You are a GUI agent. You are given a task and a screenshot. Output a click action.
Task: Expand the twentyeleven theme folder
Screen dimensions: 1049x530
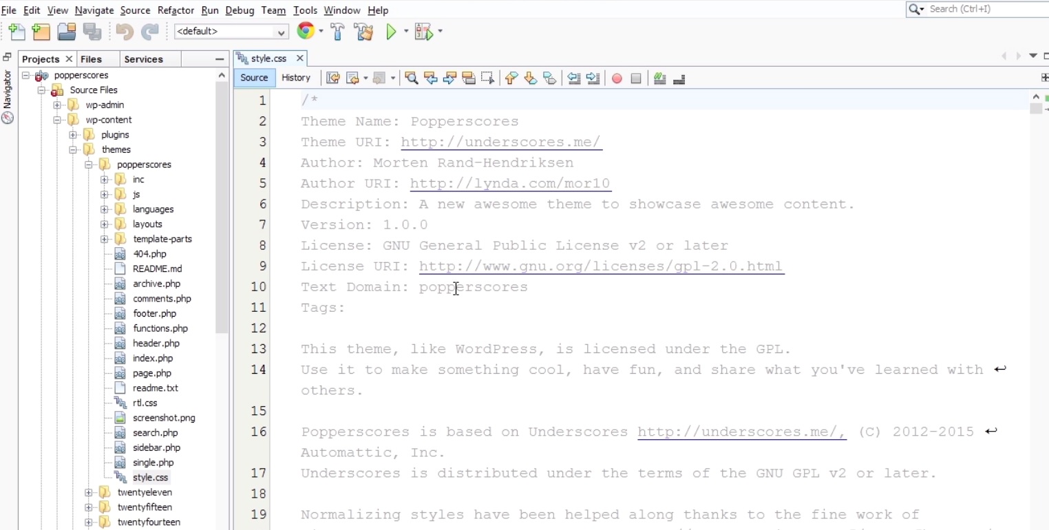tap(88, 493)
